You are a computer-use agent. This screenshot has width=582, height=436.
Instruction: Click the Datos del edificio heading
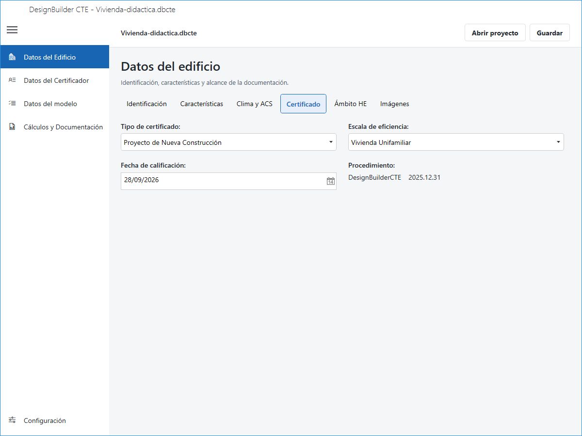(x=170, y=66)
